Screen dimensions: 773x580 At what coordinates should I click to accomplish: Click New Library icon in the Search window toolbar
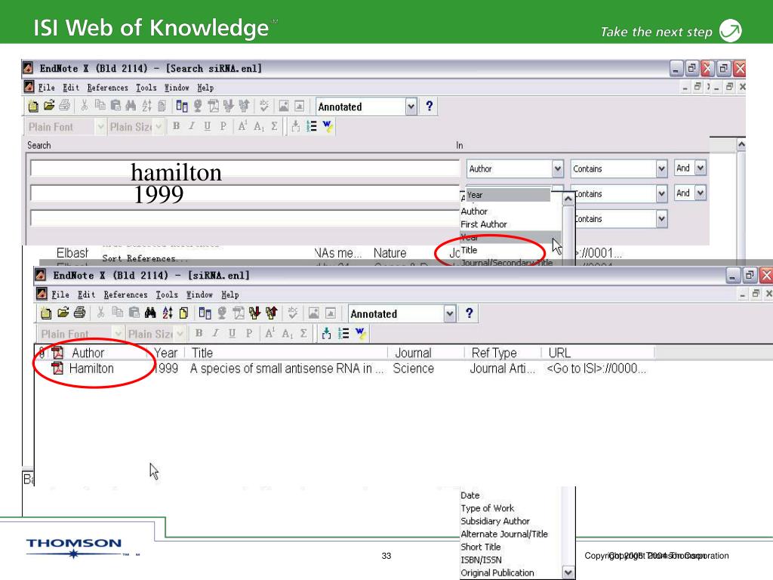pos(33,106)
